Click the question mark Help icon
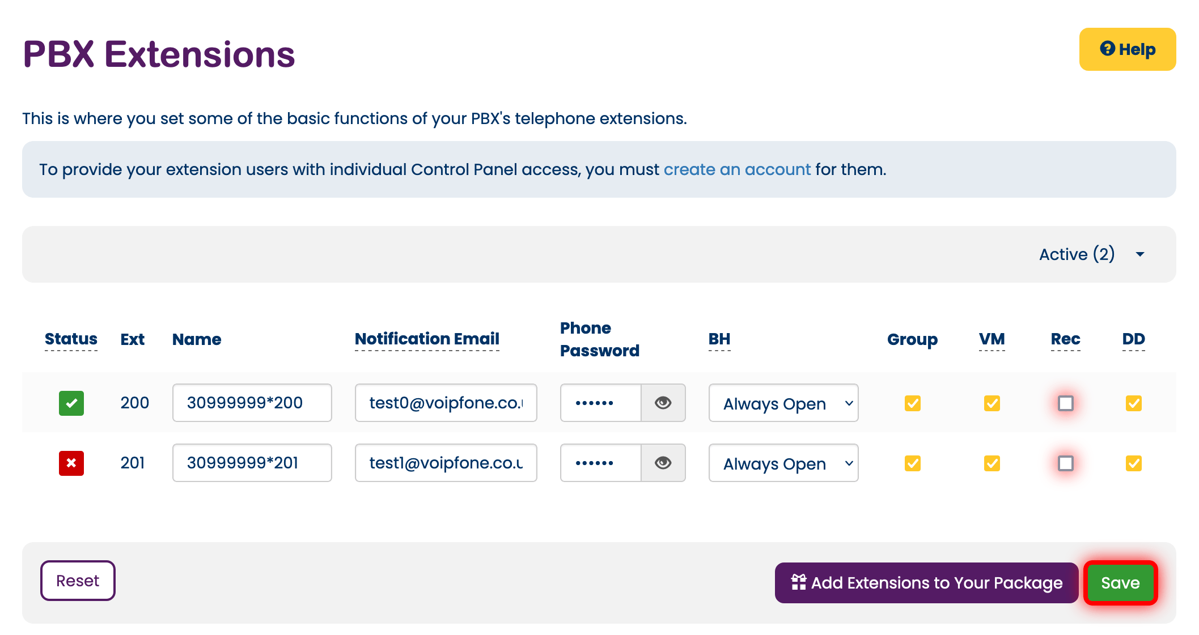1199x635 pixels. point(1107,49)
